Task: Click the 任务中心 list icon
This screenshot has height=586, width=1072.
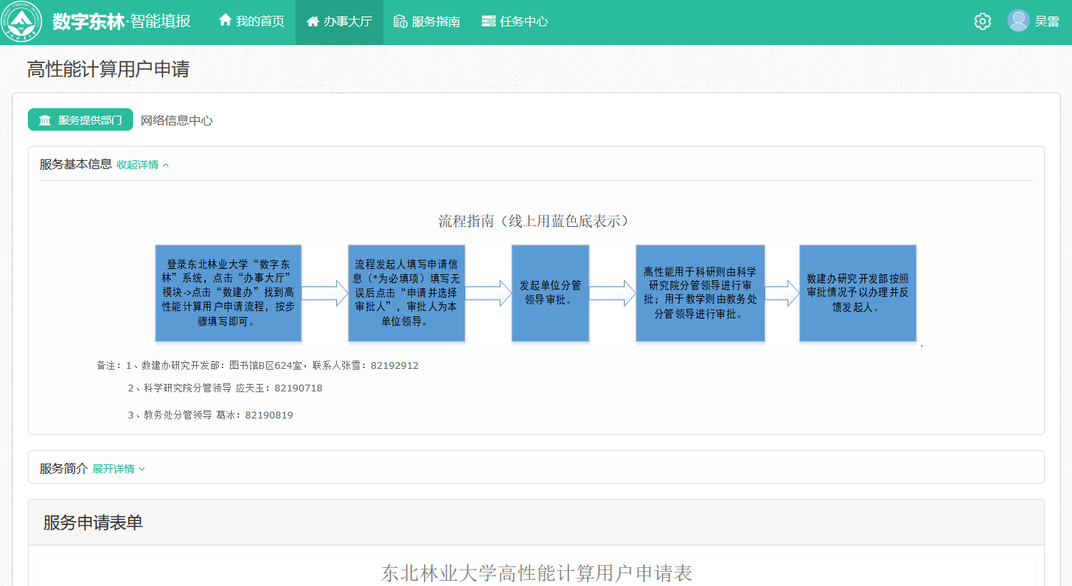Action: (489, 22)
